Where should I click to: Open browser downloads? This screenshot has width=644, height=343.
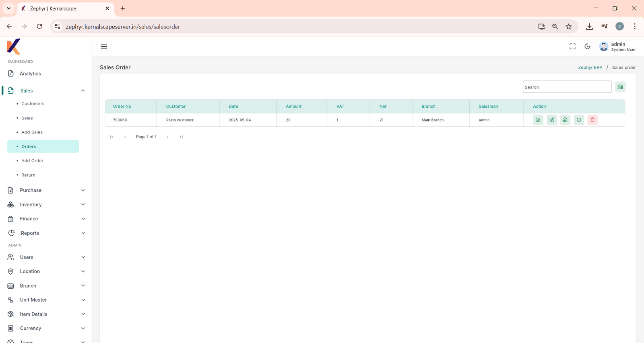589,27
